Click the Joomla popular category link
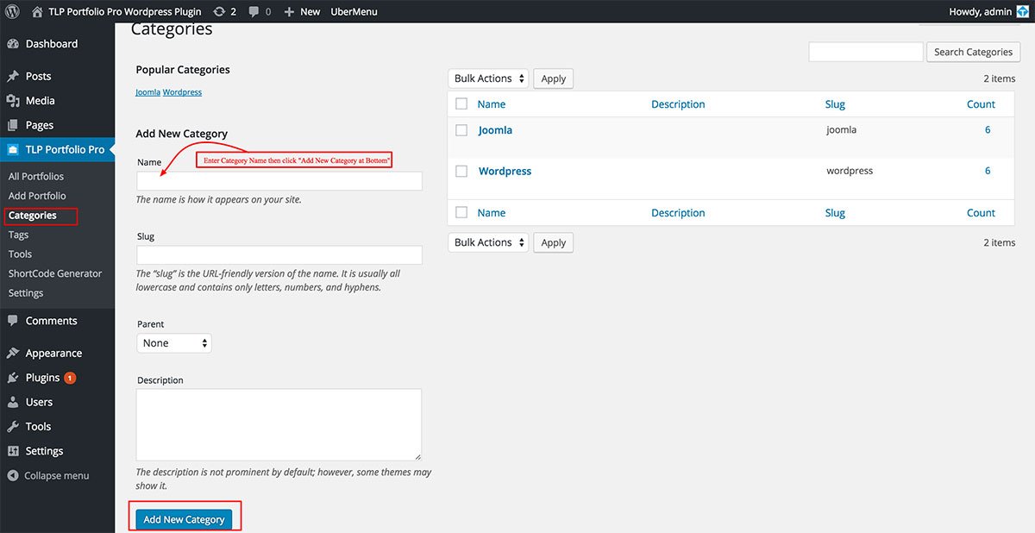Screen dimensions: 1035x533 [147, 92]
